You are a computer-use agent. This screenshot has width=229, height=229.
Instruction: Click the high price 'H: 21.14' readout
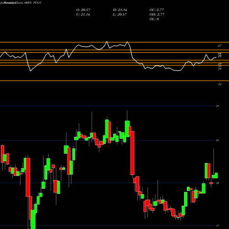(120, 10)
